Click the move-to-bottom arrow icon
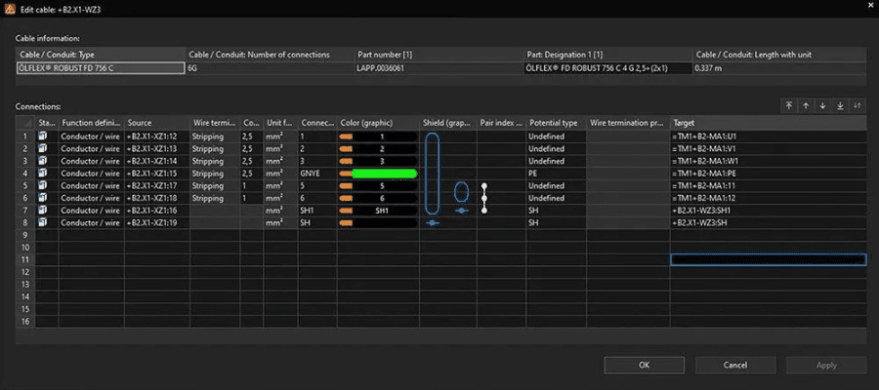879x390 pixels. click(x=839, y=105)
